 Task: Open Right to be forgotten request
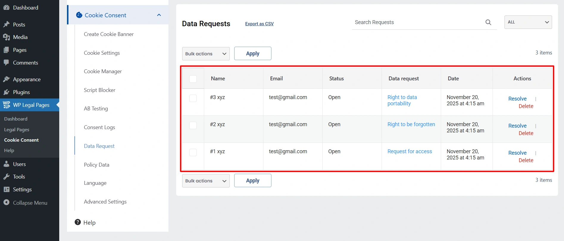coord(411,124)
